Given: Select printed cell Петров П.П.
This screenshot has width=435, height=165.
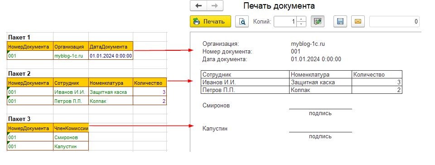Looking at the screenshot, I should point(245,90).
